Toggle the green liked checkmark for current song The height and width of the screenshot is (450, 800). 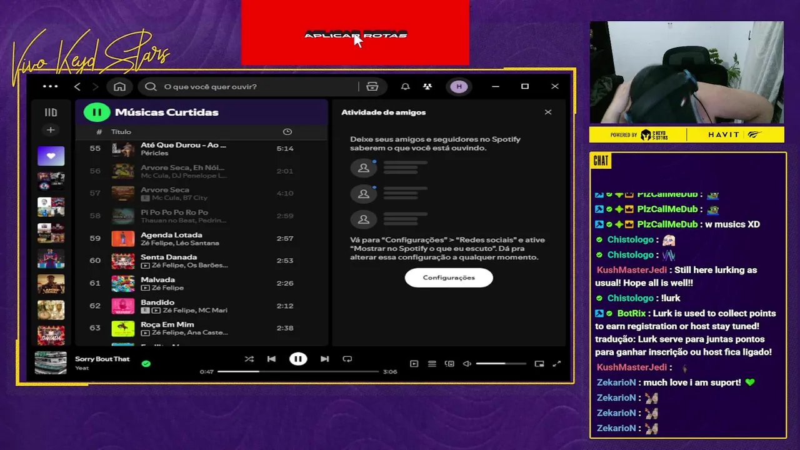click(146, 363)
